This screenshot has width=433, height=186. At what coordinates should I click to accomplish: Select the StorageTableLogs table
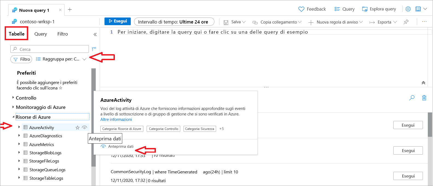[x=46, y=178]
